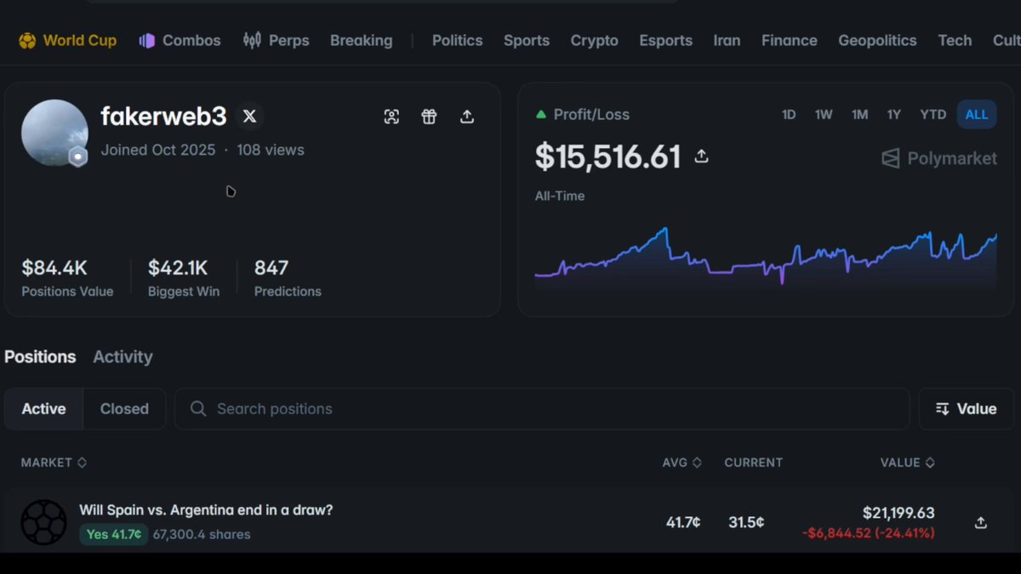Select the 1Y profit range
The width and height of the screenshot is (1021, 574).
pyautogui.click(x=893, y=115)
